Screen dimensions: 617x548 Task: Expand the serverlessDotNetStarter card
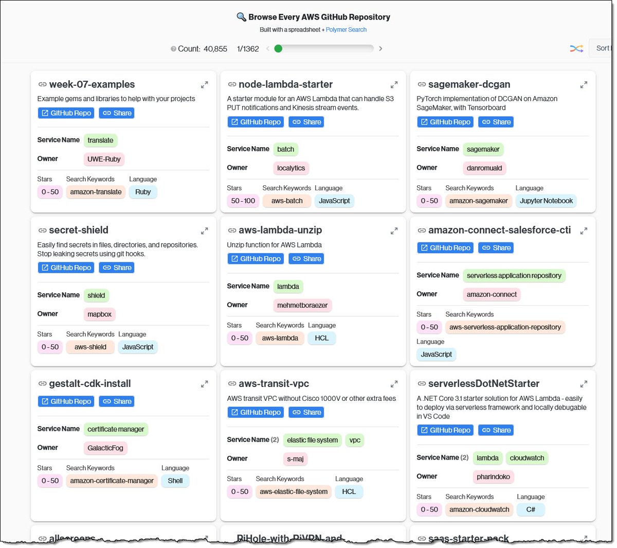[584, 384]
